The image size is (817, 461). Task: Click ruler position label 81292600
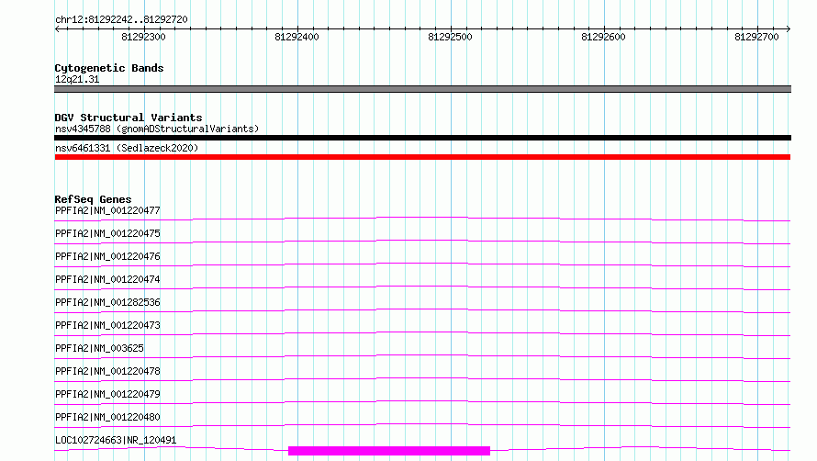tap(603, 37)
